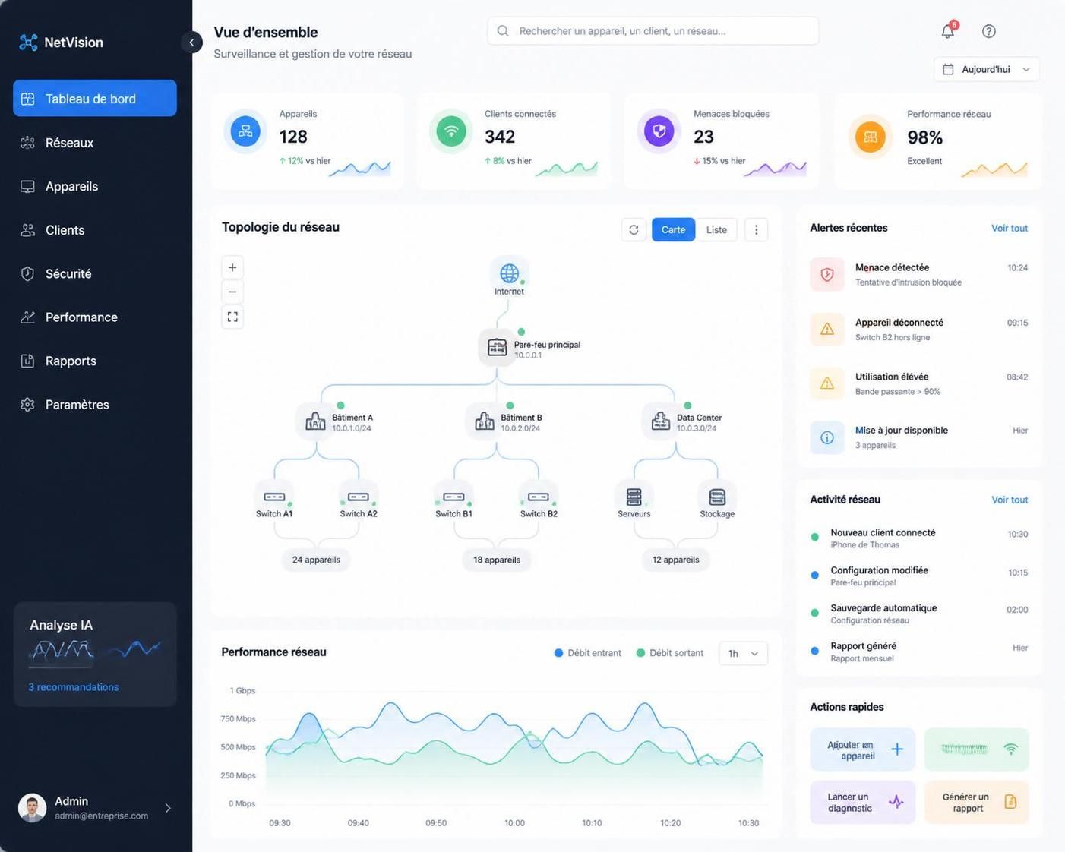
Task: Switch topology to Liste view
Action: point(716,229)
